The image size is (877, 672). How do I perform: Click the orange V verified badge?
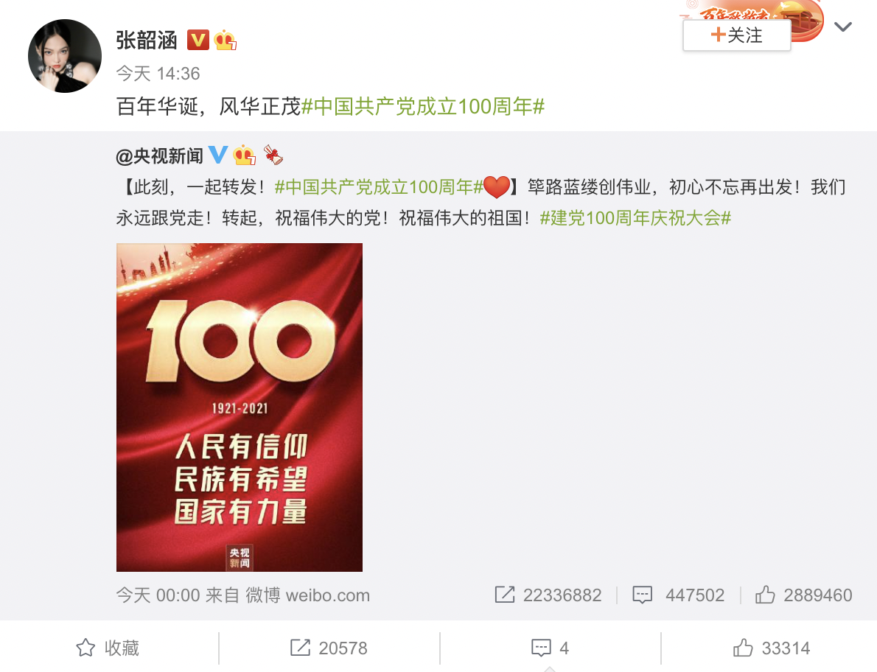[x=198, y=40]
